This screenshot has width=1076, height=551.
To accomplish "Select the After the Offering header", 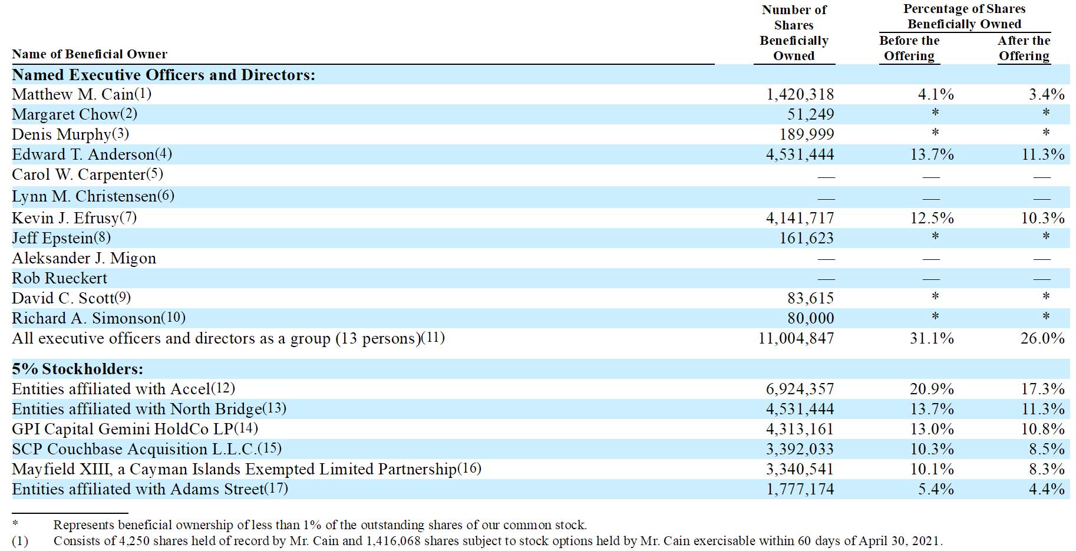I will [1024, 48].
